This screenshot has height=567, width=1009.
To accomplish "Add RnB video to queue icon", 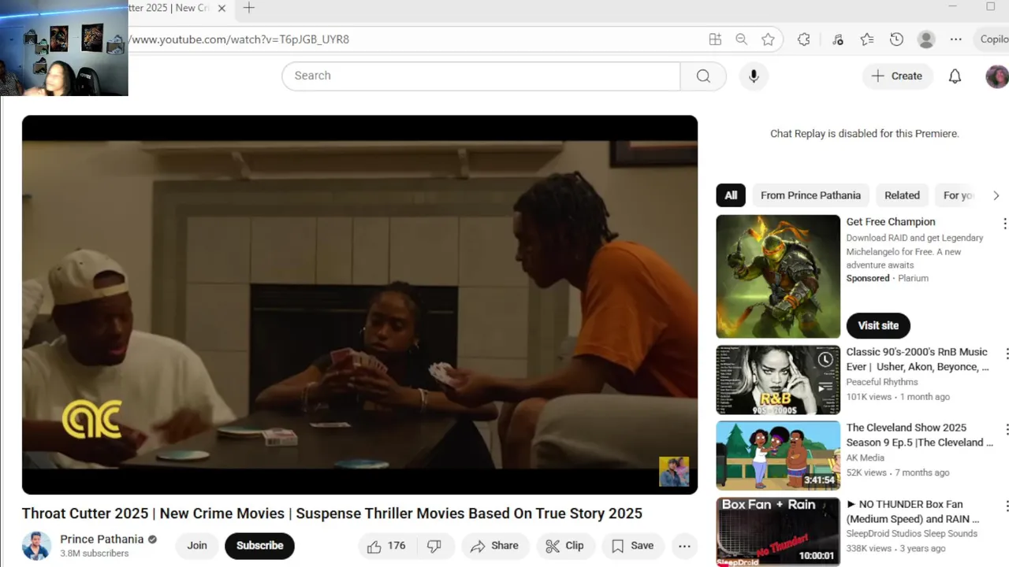I will click(825, 387).
